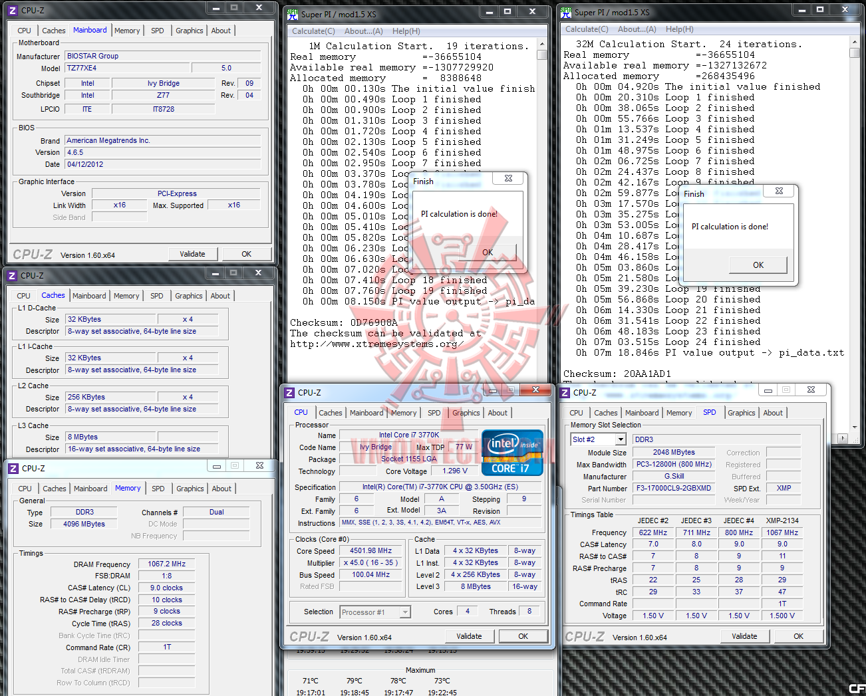Click Validate in Memory Slot Selection window
Viewport: 866px width, 696px height.
[744, 636]
